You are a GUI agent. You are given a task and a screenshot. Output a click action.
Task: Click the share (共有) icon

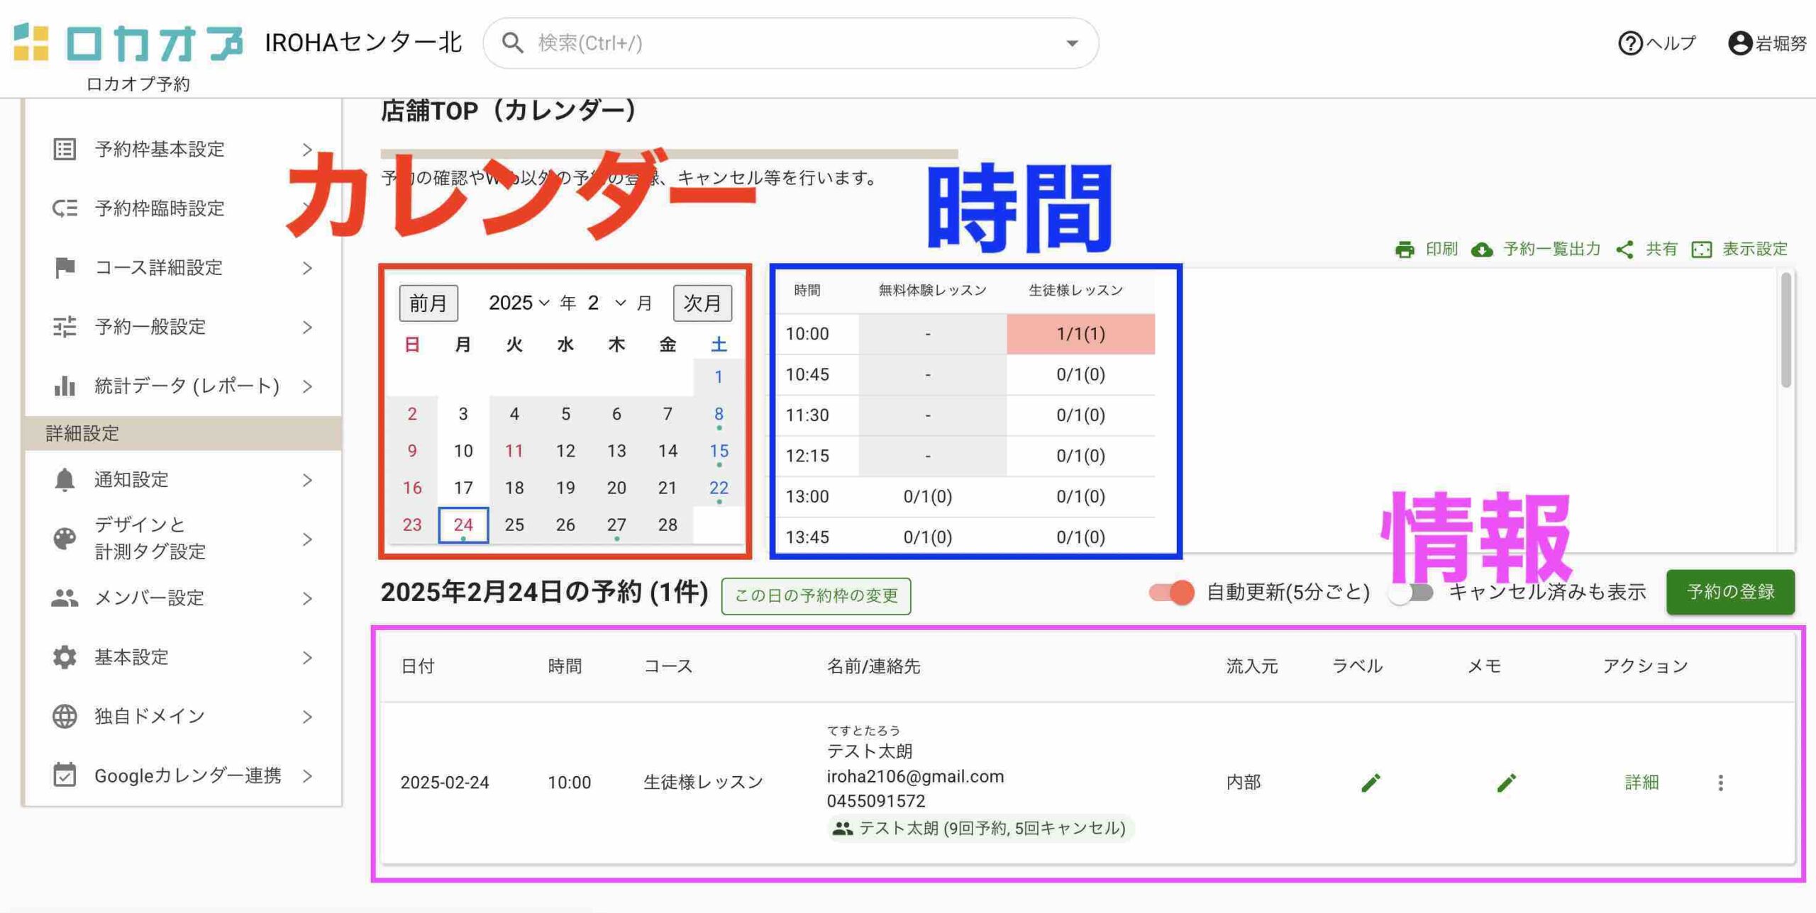[1624, 250]
